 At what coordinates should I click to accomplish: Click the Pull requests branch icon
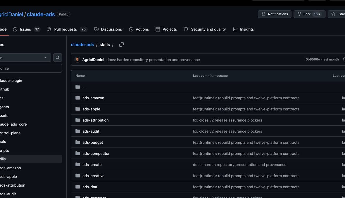pyautogui.click(x=49, y=29)
